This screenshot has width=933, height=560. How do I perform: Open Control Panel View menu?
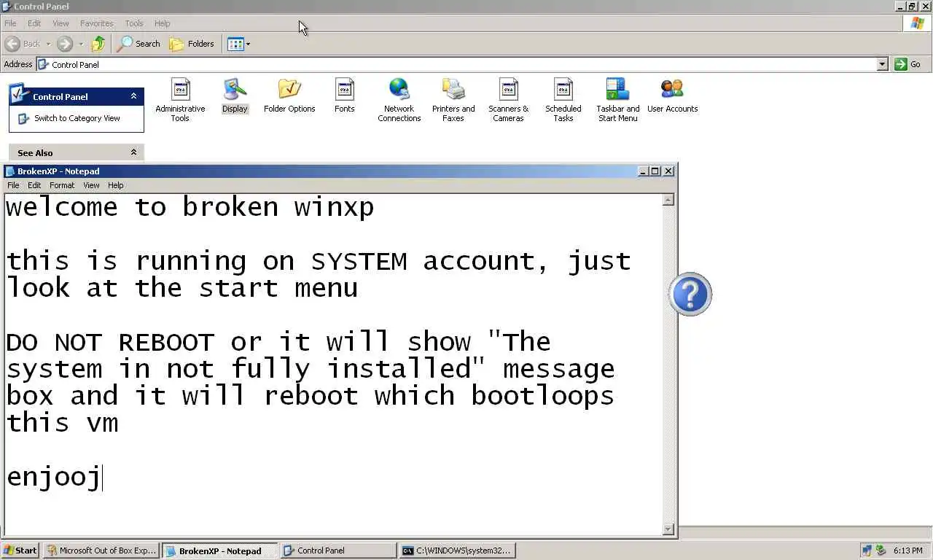point(60,23)
